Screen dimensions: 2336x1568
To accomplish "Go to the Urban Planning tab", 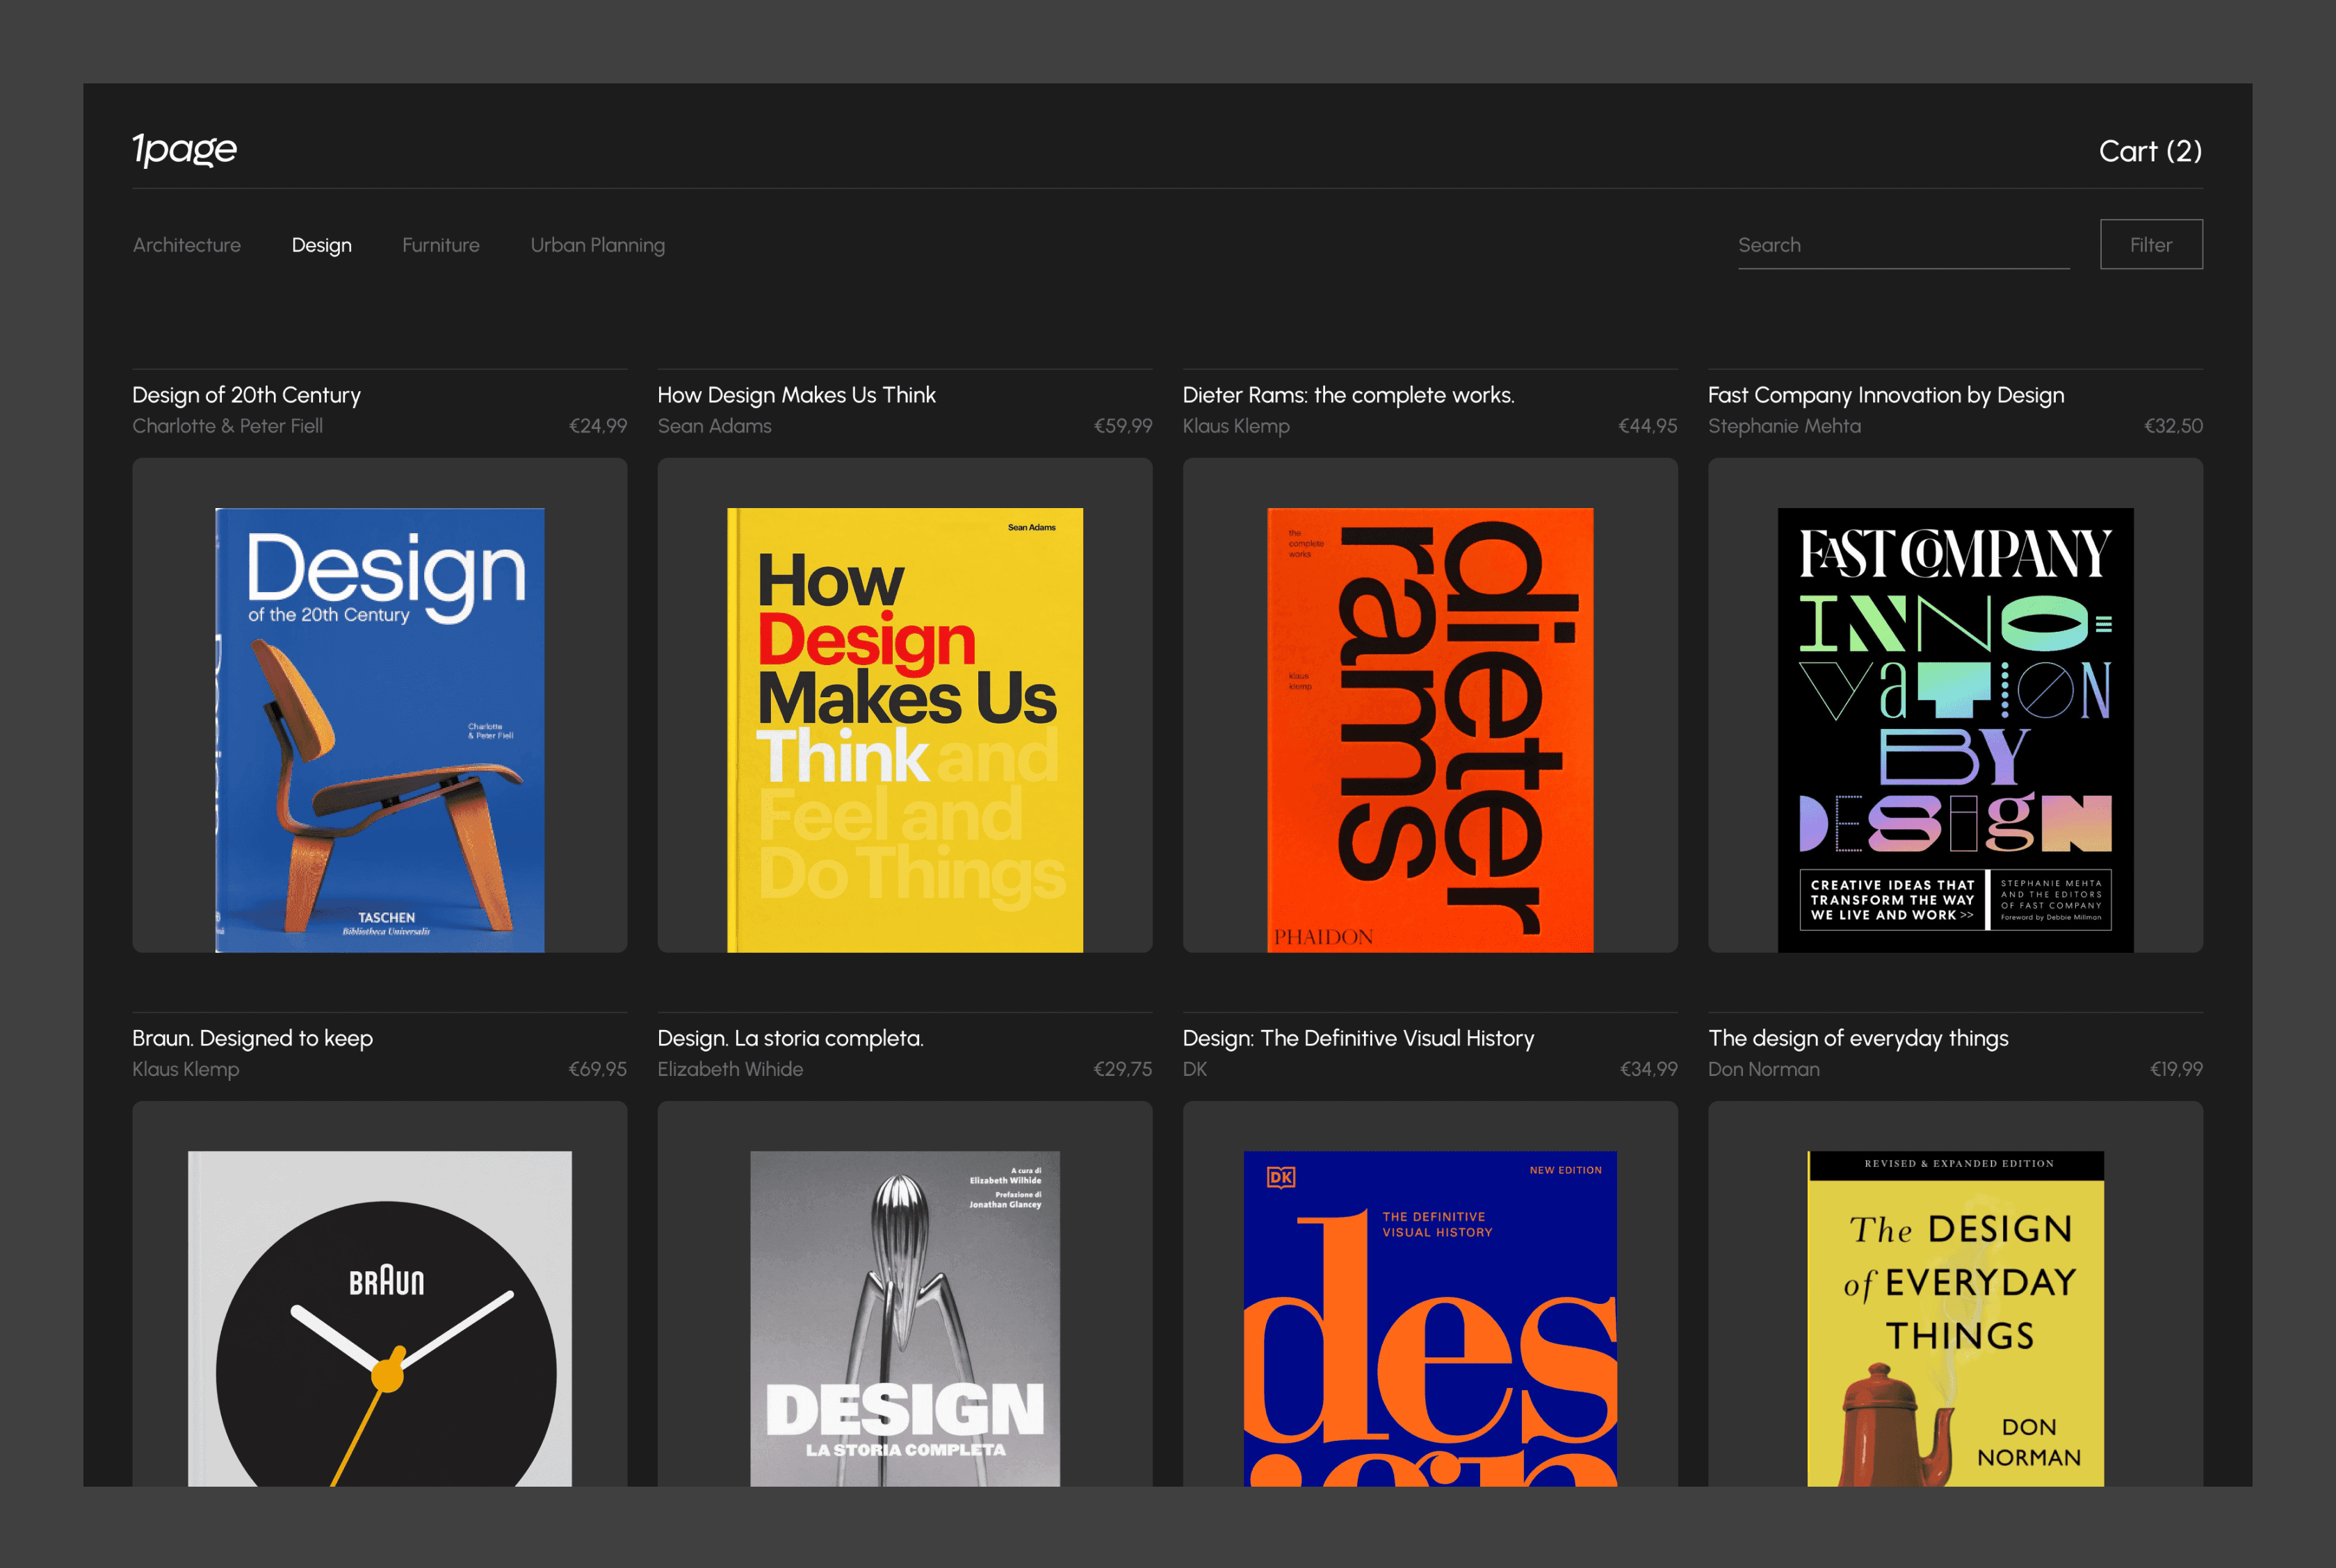I will [597, 245].
